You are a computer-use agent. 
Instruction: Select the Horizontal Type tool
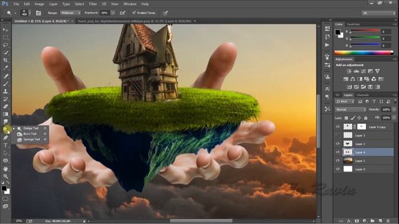6,145
